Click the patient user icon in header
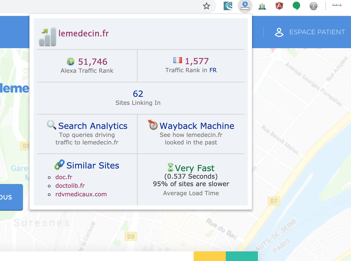Viewport: 351px width, 261px height. tap(279, 32)
